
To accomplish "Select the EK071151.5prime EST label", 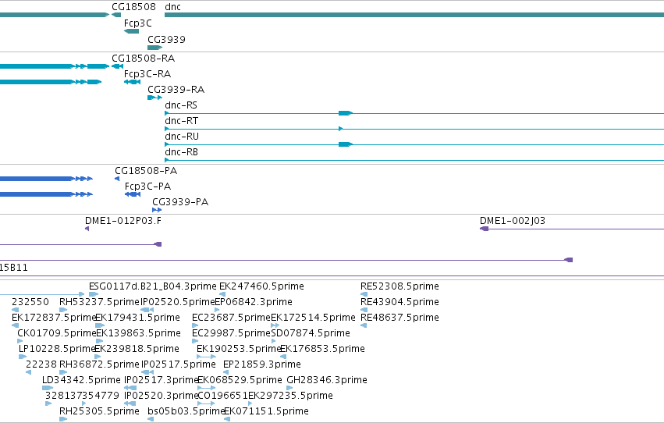I will tap(266, 411).
